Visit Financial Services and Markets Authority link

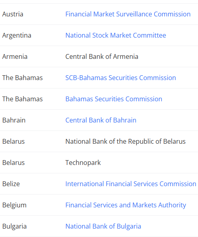(x=125, y=205)
